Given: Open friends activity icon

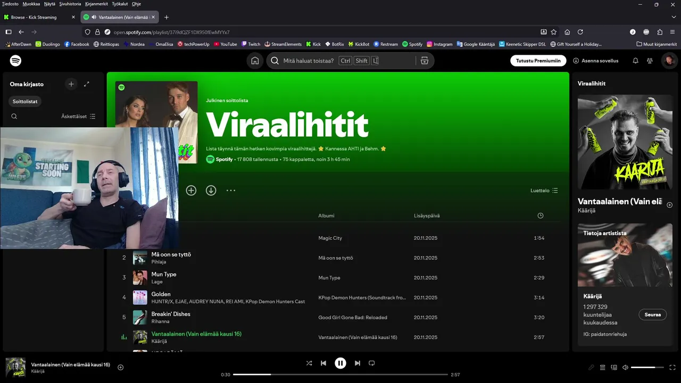Looking at the screenshot, I should 650,61.
